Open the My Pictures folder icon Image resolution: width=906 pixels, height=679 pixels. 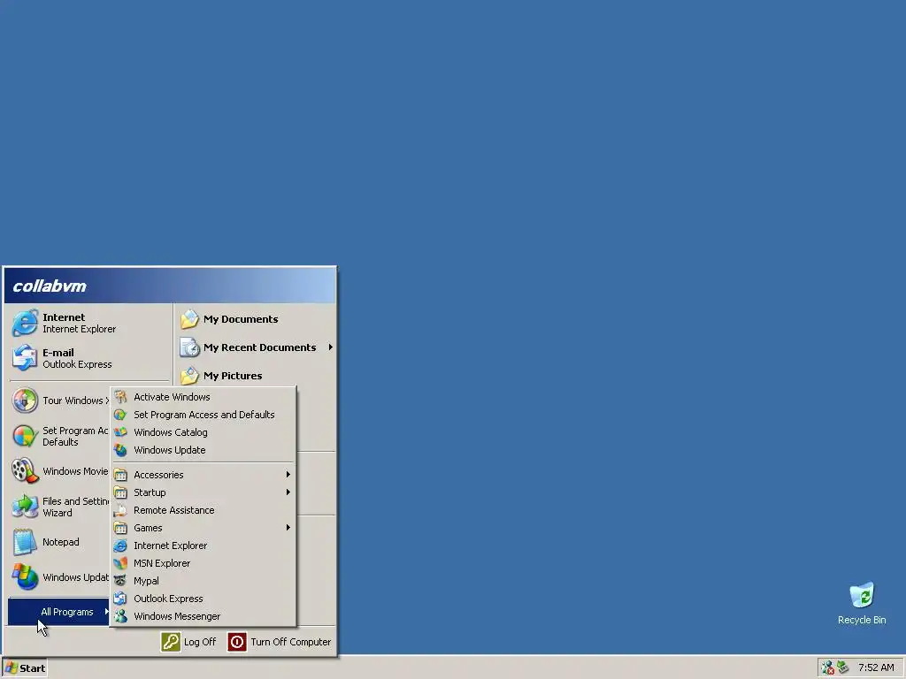tap(189, 376)
